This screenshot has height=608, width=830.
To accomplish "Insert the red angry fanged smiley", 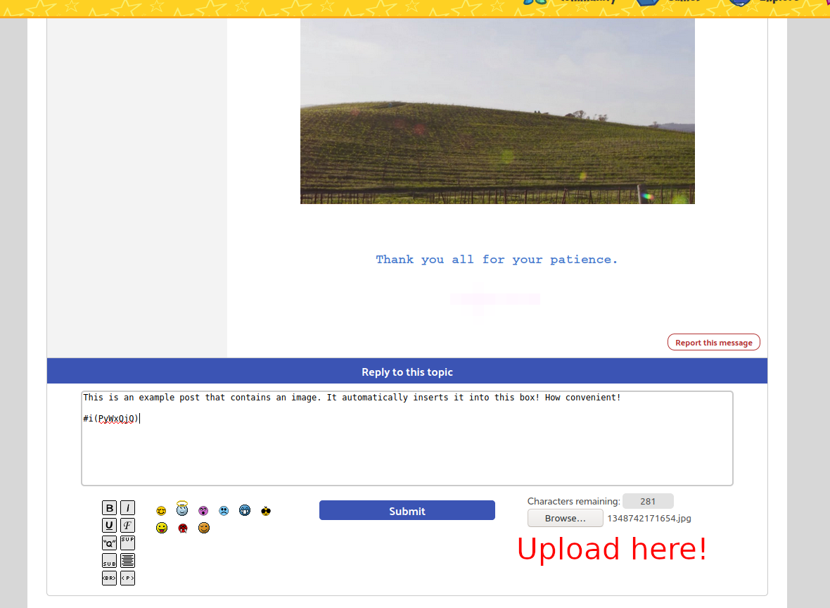I will (183, 528).
